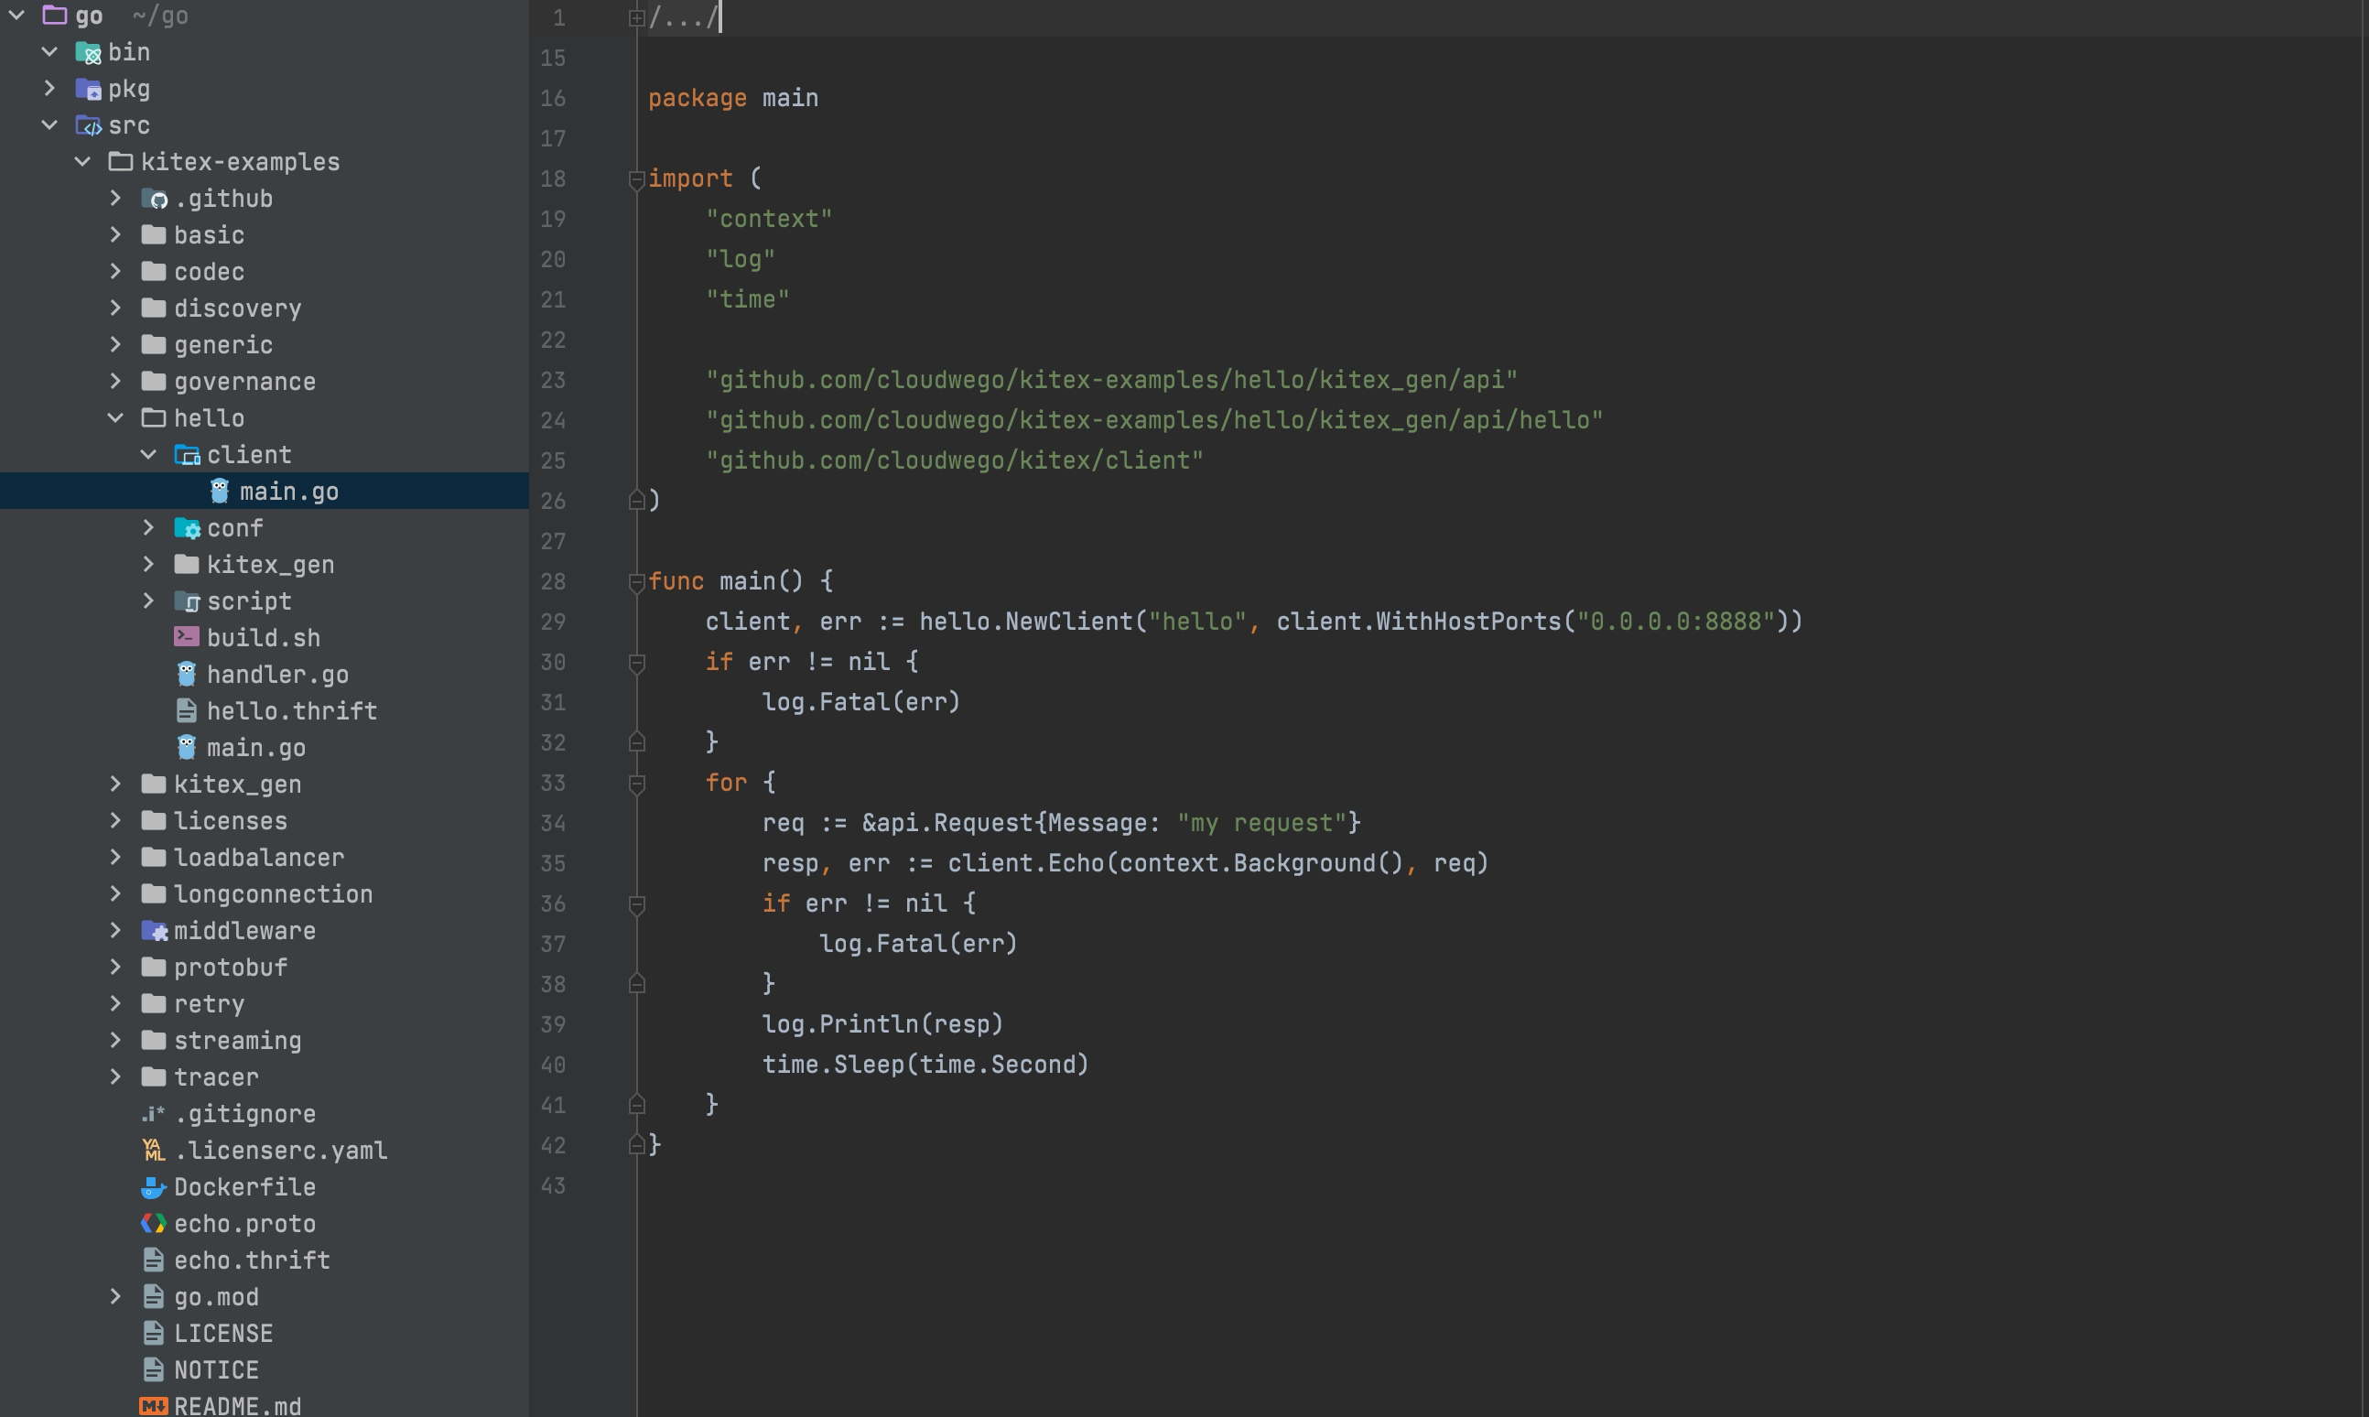Viewport: 2369px width, 1417px height.
Task: Click the echo.proto file icon
Action: pyautogui.click(x=154, y=1223)
